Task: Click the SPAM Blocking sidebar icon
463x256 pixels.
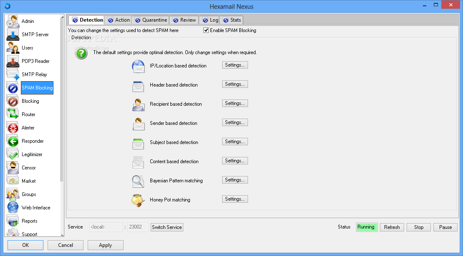Action: pyautogui.click(x=13, y=88)
